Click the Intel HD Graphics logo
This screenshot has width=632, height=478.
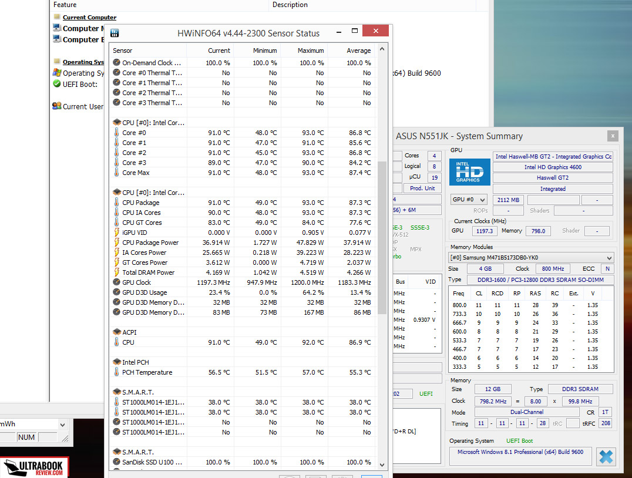[469, 171]
